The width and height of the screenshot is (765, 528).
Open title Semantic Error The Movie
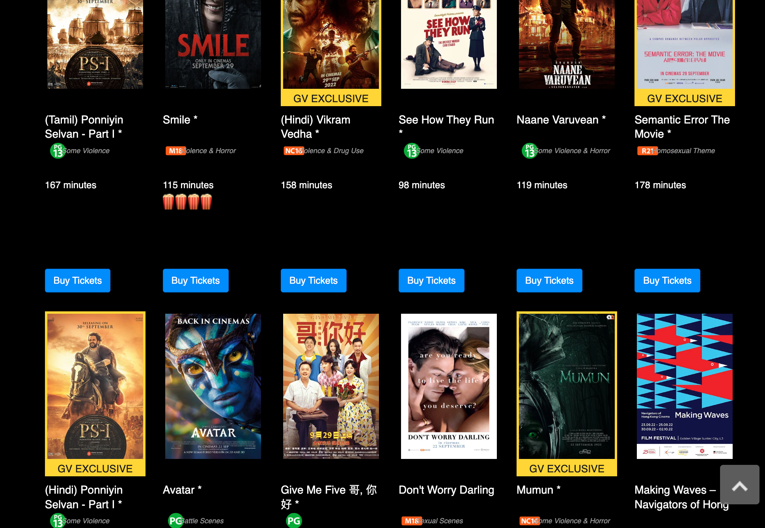coord(682,127)
